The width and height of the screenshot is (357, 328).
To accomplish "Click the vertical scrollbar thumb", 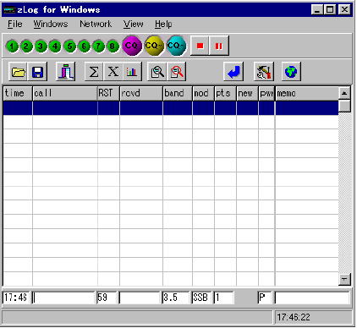I will [344, 107].
